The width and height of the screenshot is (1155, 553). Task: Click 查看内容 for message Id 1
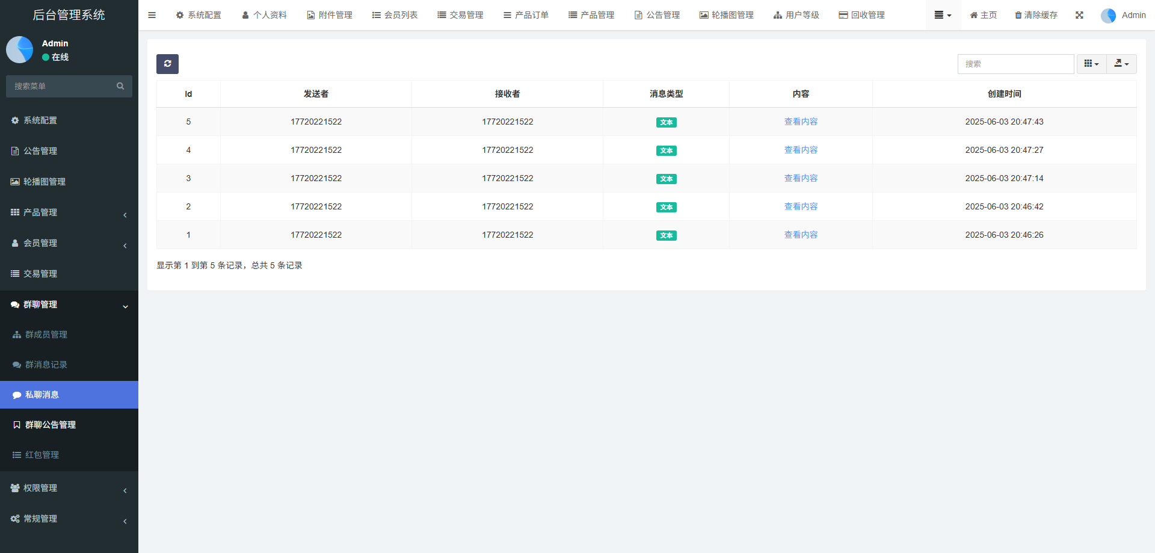pyautogui.click(x=801, y=235)
